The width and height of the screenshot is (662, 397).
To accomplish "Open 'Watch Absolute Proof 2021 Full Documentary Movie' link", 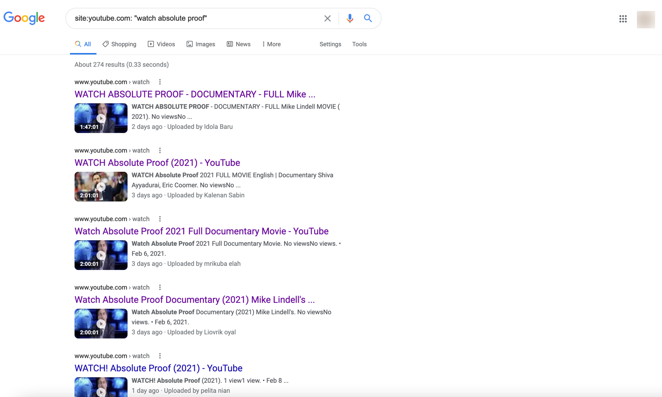I will [201, 231].
